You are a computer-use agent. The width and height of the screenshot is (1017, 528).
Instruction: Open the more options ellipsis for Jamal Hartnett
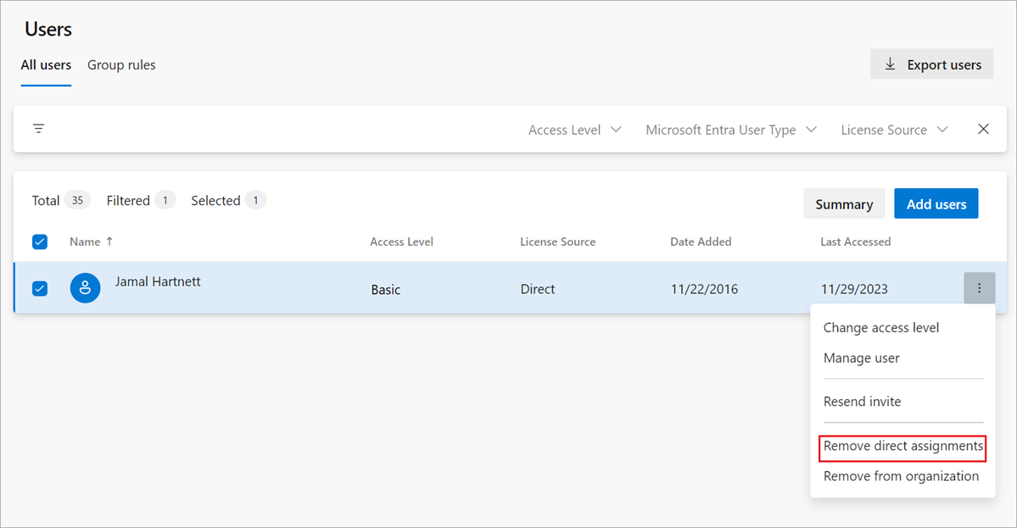point(980,288)
